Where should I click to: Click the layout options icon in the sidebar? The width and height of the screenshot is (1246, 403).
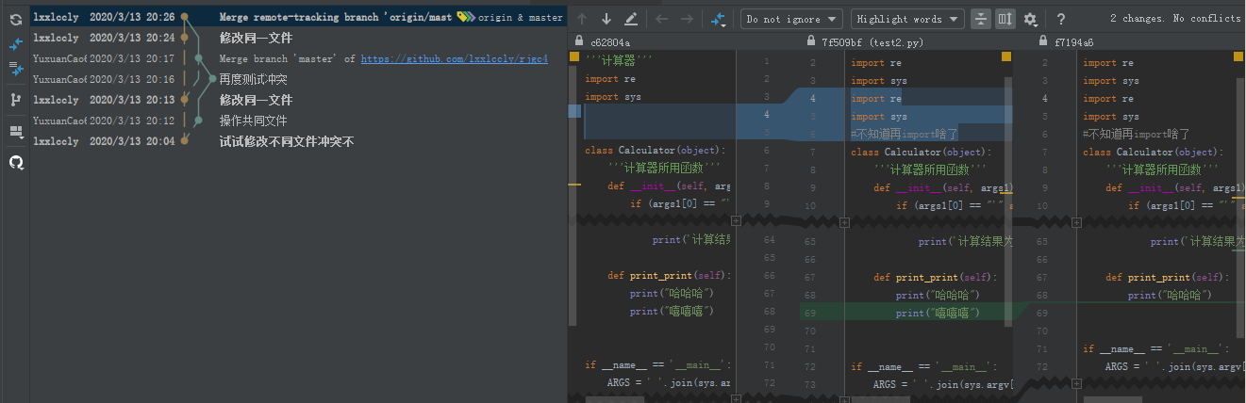(16, 131)
